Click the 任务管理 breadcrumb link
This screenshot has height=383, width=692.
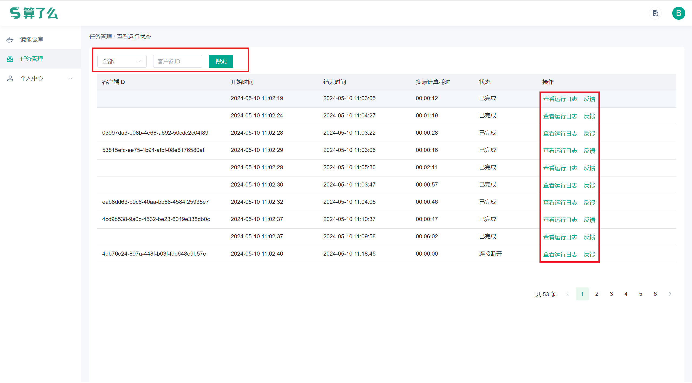(x=101, y=37)
